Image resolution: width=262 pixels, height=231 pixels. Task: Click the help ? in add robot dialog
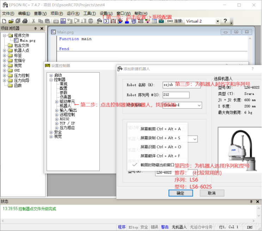click(x=252, y=69)
